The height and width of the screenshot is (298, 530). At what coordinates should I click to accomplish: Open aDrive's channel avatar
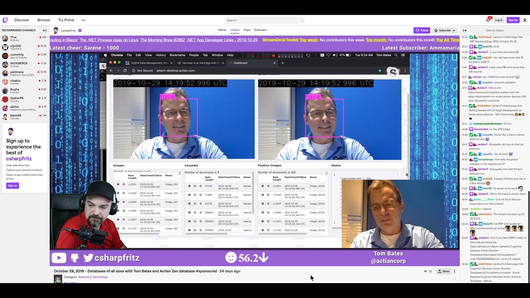coord(5,108)
